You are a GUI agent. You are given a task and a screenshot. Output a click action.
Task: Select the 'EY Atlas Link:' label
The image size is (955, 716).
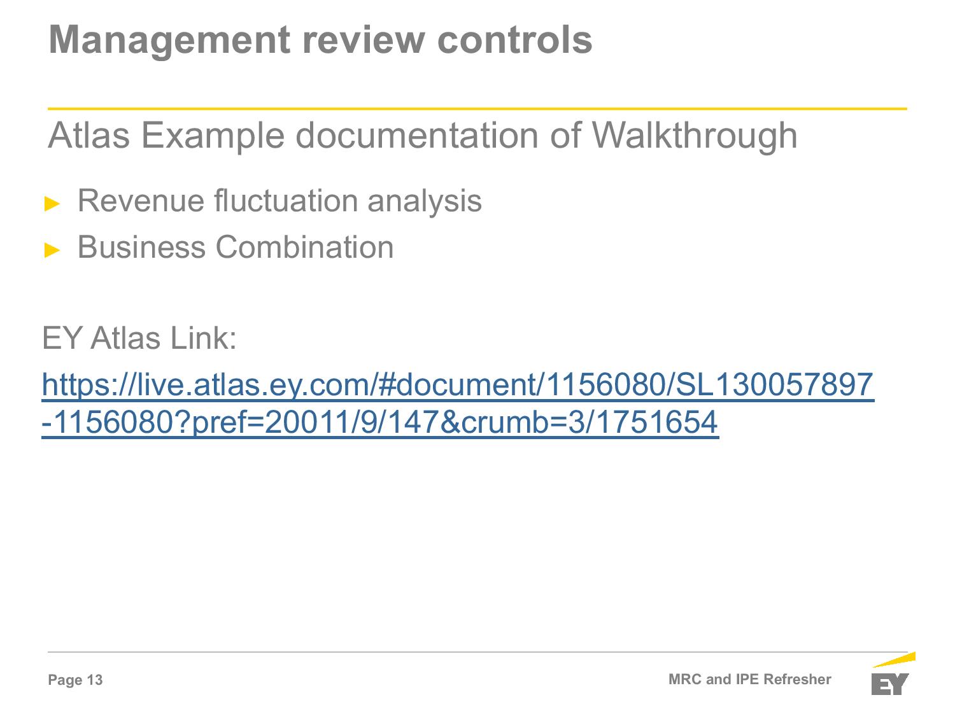[x=139, y=338]
